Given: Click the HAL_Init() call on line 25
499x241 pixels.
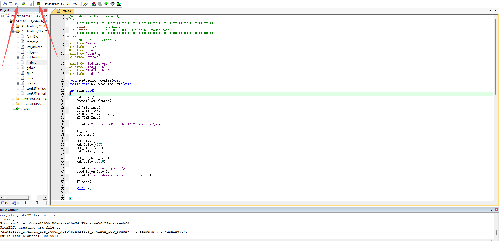Looking at the screenshot, I should coord(86,97).
